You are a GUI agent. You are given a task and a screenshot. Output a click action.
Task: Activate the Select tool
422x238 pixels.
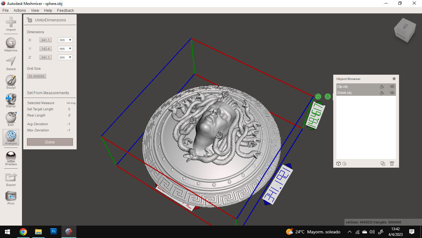coord(11,63)
